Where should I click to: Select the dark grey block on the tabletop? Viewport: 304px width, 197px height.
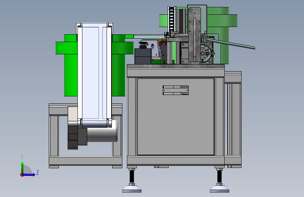click(x=143, y=56)
